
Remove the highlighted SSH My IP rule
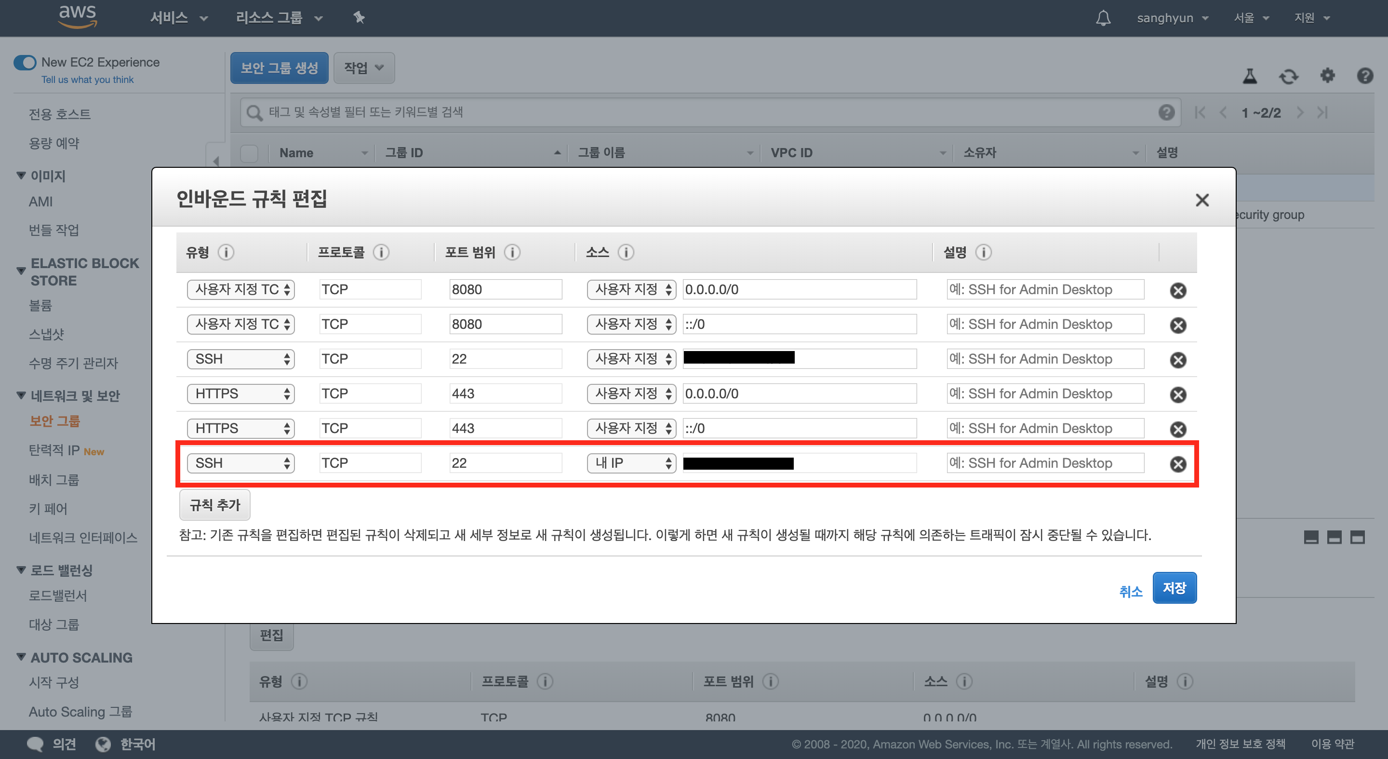click(x=1178, y=464)
